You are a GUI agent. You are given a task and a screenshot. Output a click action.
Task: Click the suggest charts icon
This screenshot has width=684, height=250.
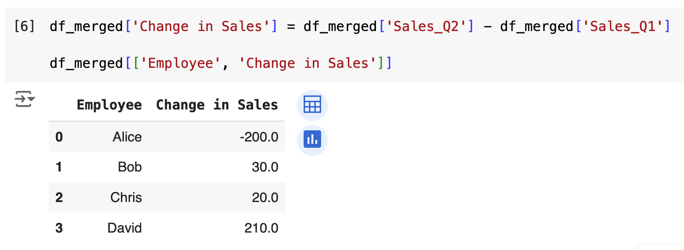pos(312,140)
